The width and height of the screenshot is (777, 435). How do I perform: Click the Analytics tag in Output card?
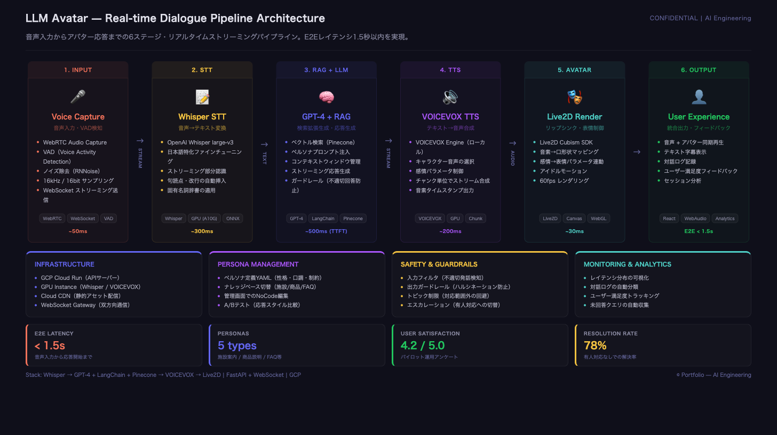725,219
